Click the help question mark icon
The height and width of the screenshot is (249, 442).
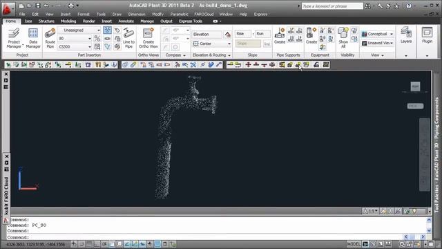(x=409, y=6)
